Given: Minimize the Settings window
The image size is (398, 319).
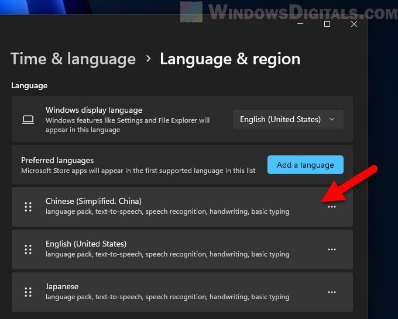Looking at the screenshot, I should (x=300, y=24).
